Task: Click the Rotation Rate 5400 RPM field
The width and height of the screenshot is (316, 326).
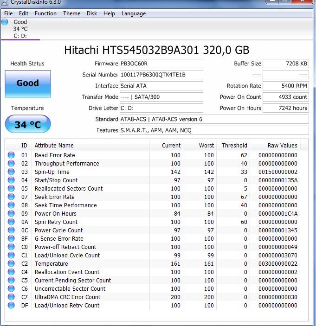Action: point(286,86)
